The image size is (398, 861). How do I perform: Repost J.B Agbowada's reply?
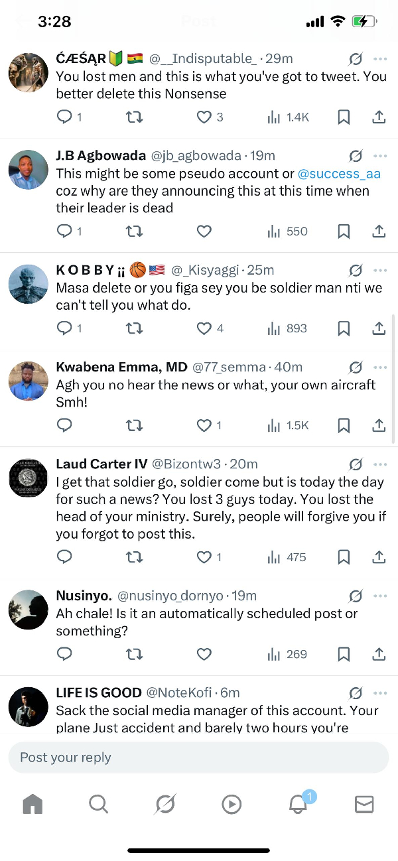tap(134, 232)
